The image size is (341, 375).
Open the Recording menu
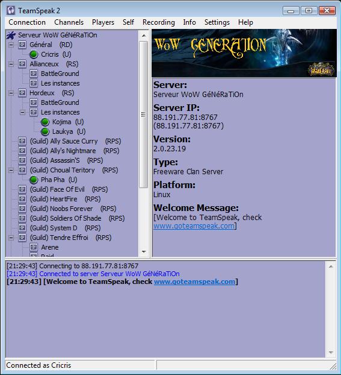click(158, 22)
